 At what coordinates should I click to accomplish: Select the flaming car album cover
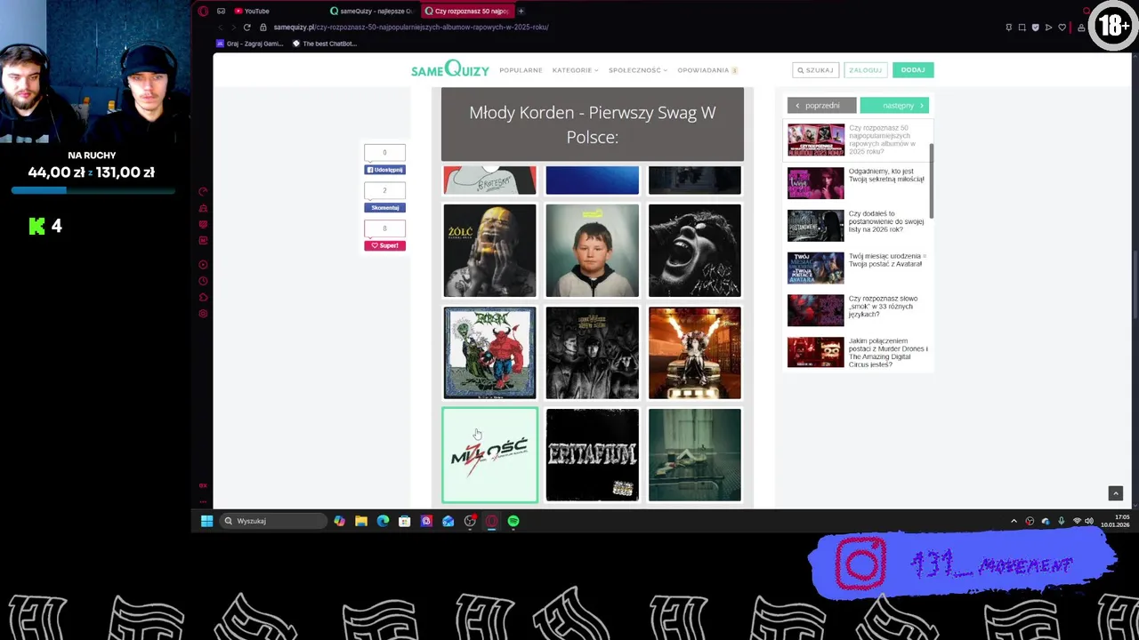pyautogui.click(x=694, y=353)
